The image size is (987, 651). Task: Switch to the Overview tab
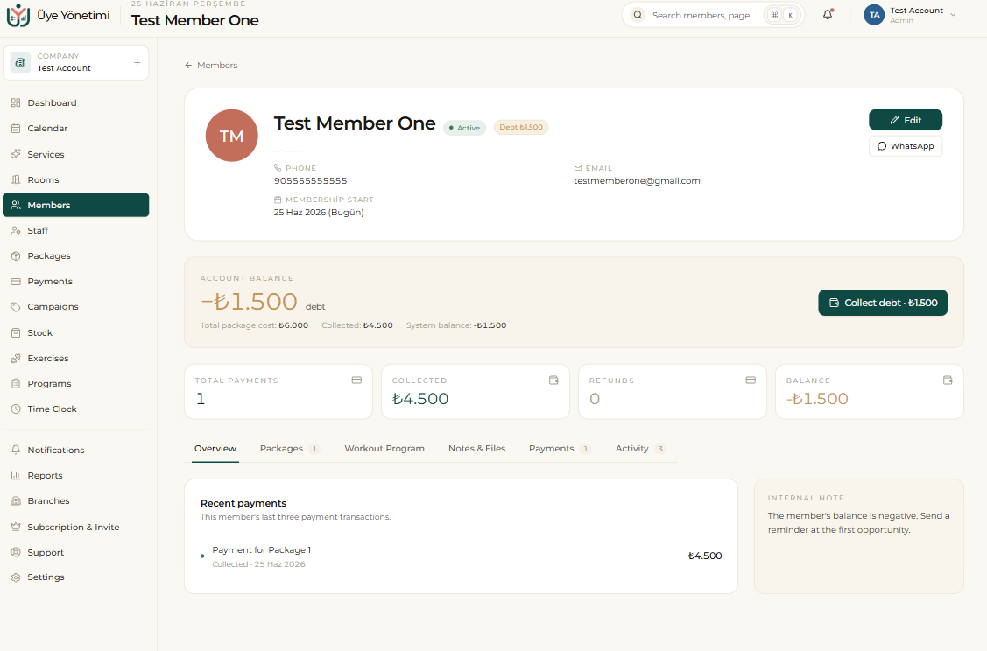pos(215,449)
